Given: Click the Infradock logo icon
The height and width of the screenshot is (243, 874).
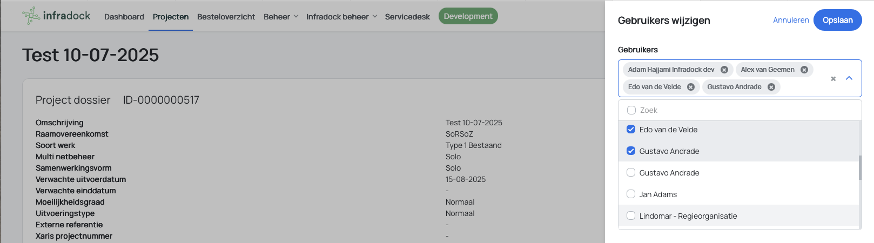Looking at the screenshot, I should [x=31, y=16].
